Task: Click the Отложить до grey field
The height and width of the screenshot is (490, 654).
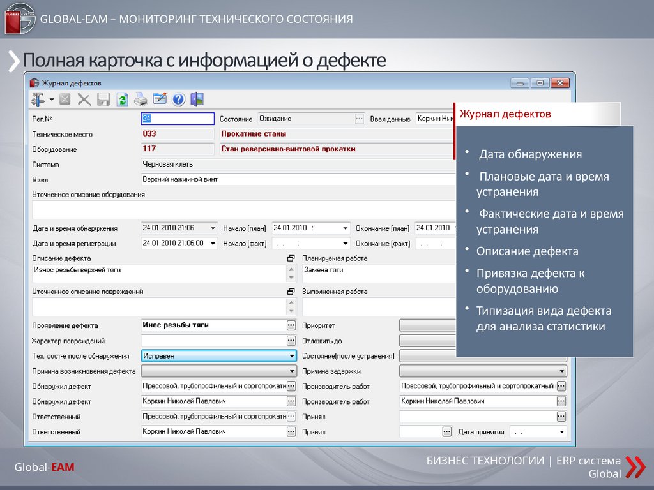Action: (427, 341)
